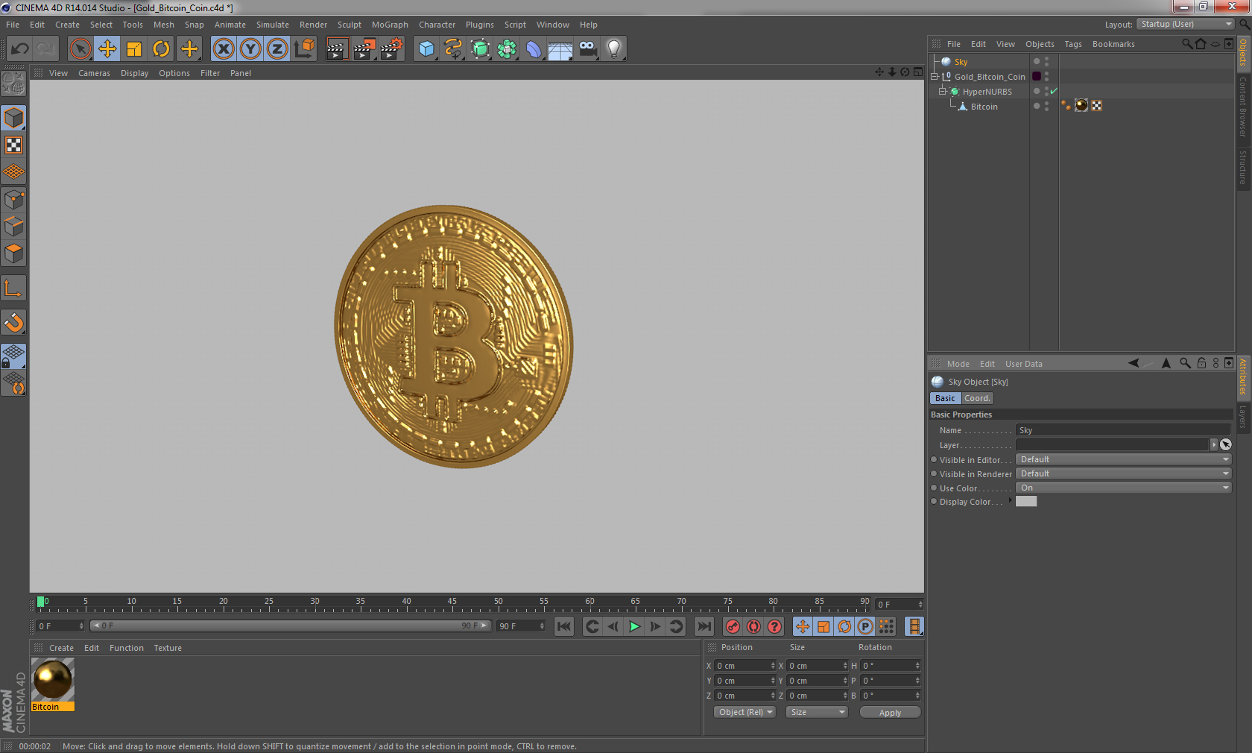Open the Array modeling objects icon

507,49
